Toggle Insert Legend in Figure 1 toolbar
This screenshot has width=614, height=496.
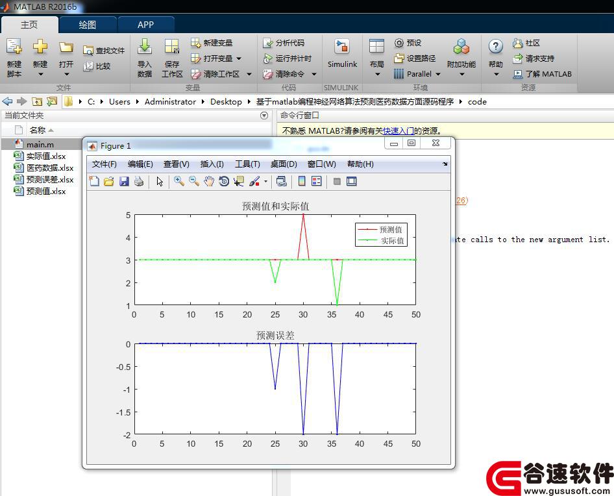point(316,181)
